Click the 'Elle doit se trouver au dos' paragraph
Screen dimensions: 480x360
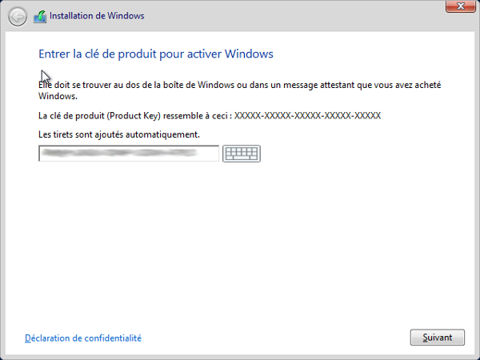pos(240,90)
